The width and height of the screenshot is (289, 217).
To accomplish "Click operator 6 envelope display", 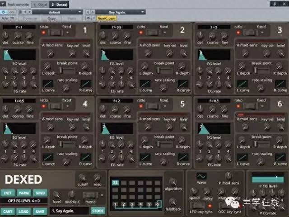I will [214, 128].
